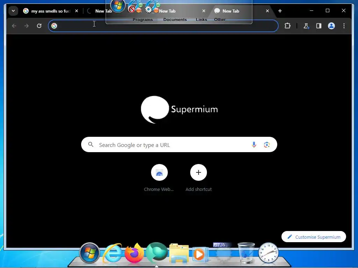Click the Google icon in address bar
Screen dimensions: 358x268
(54, 26)
